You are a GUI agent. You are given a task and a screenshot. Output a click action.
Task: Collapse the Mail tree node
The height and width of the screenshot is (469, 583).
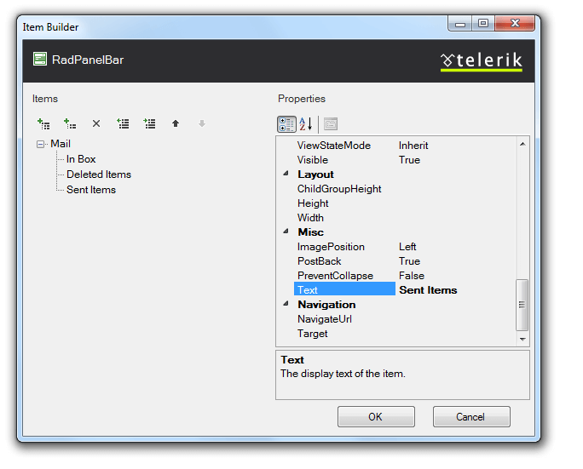(41, 145)
